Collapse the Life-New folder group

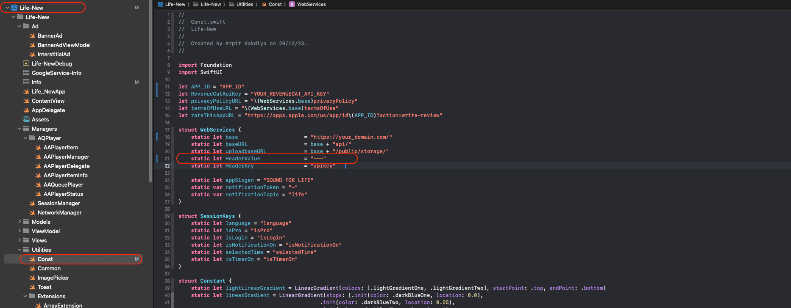[x=13, y=17]
